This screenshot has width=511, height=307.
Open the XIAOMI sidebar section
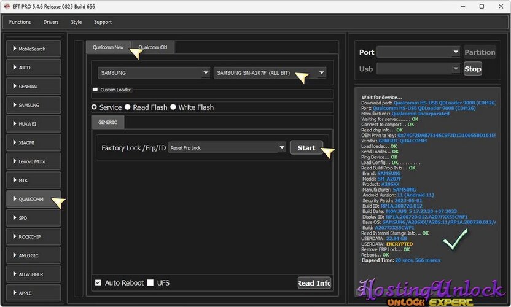(x=33, y=142)
